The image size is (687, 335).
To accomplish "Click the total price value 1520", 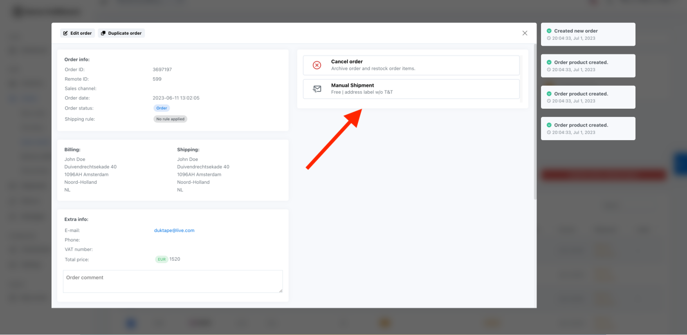I will pos(175,259).
